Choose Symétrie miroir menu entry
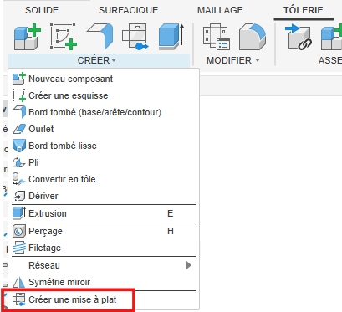This screenshot has width=342, height=312. coord(104,282)
